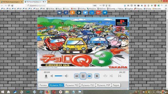Reset the 180% zoom level indicator
This screenshot has height=94, width=168.
95,5
